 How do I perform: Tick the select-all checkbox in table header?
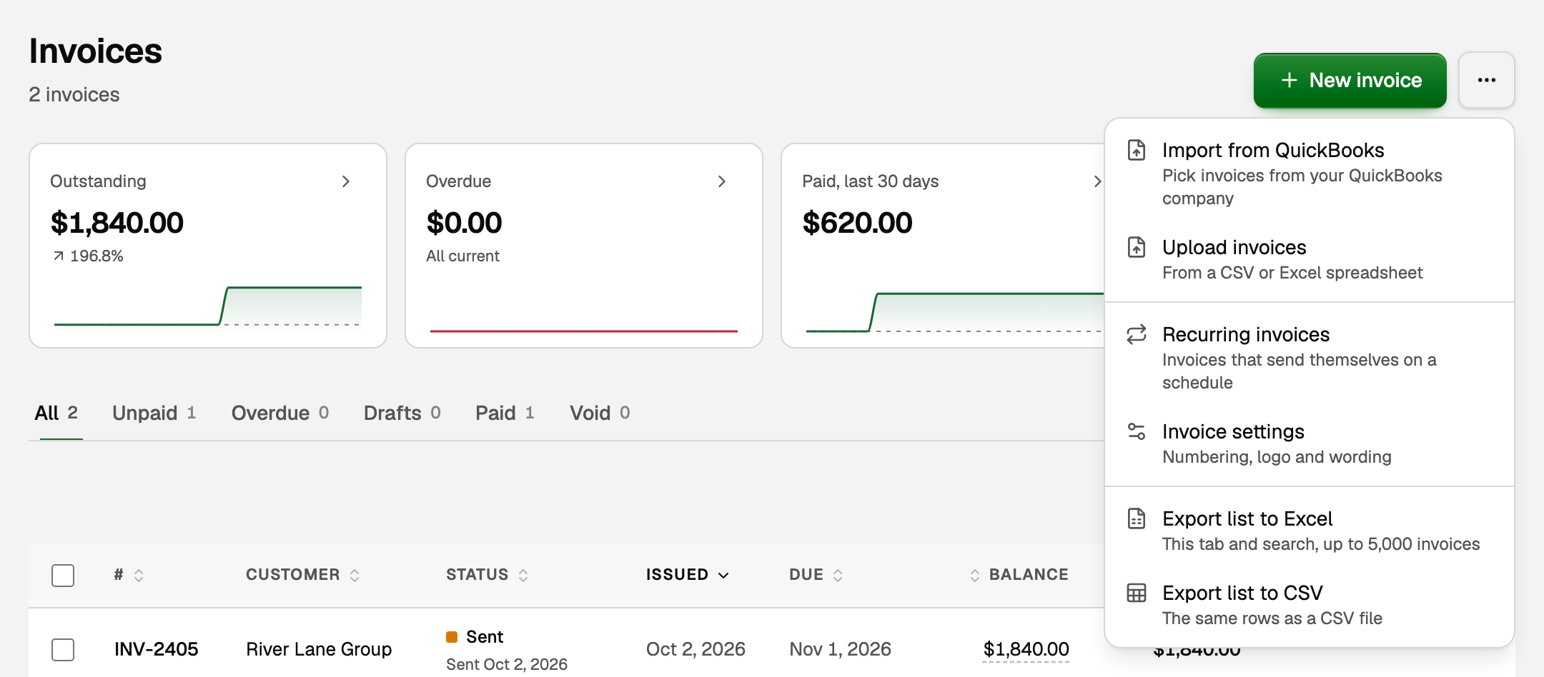click(x=63, y=575)
